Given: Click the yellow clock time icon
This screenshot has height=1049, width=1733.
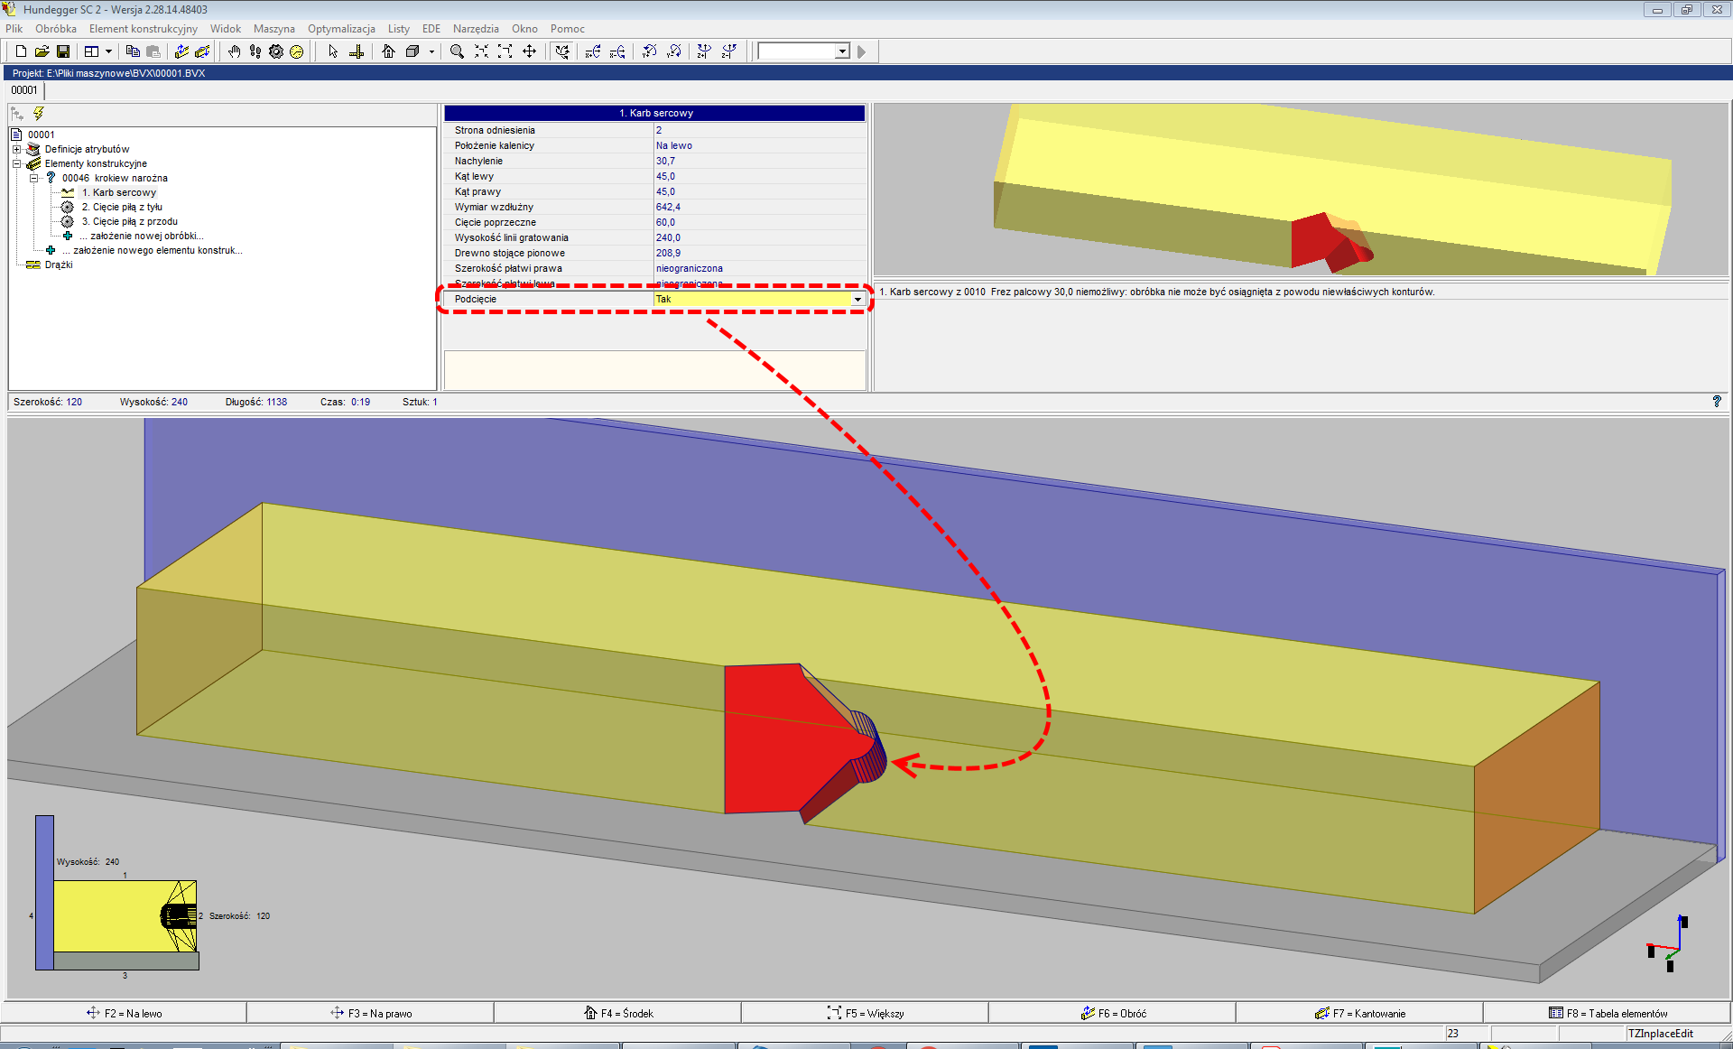Looking at the screenshot, I should click(x=296, y=51).
